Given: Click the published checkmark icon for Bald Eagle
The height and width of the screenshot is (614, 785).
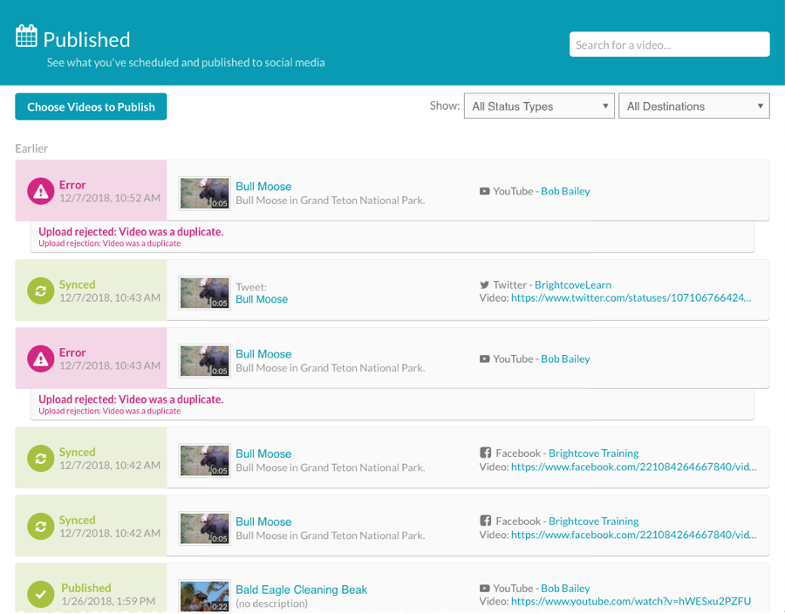Looking at the screenshot, I should point(41,594).
